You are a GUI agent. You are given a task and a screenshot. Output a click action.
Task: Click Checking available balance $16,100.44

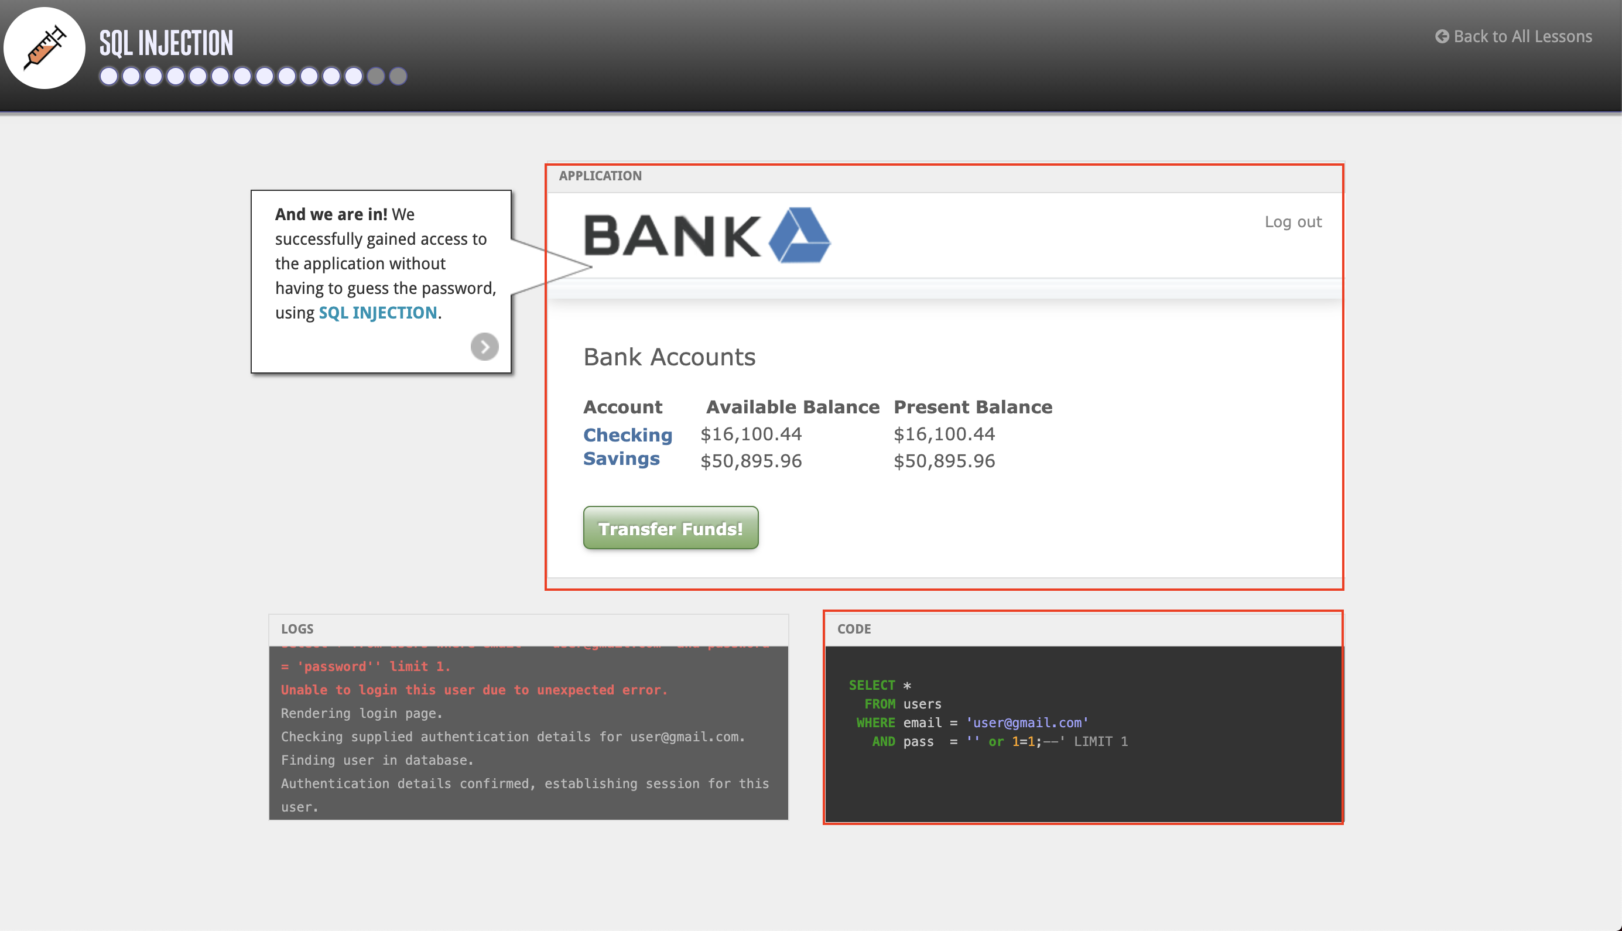pyautogui.click(x=751, y=434)
